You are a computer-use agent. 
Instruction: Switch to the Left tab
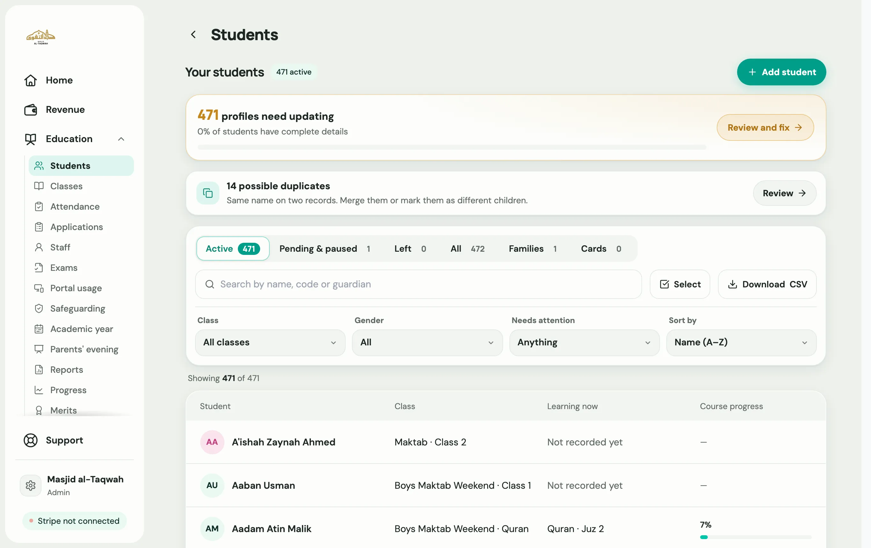click(410, 249)
